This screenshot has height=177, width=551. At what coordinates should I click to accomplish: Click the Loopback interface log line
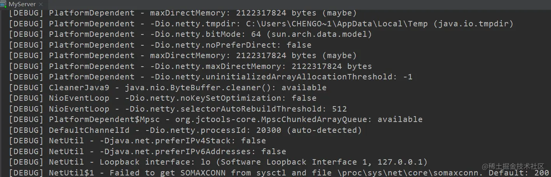pyautogui.click(x=238, y=162)
